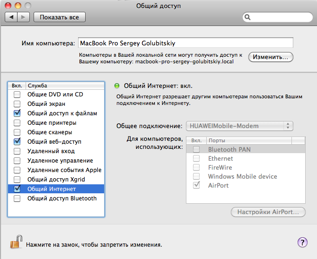
Task: Select Общие принтеры service row
Action: coord(52,123)
